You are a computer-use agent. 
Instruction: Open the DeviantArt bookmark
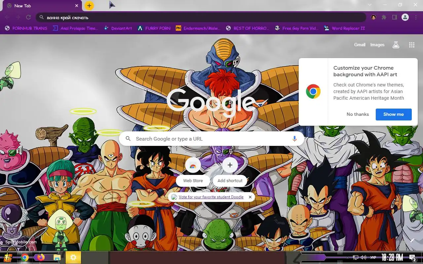(x=118, y=28)
